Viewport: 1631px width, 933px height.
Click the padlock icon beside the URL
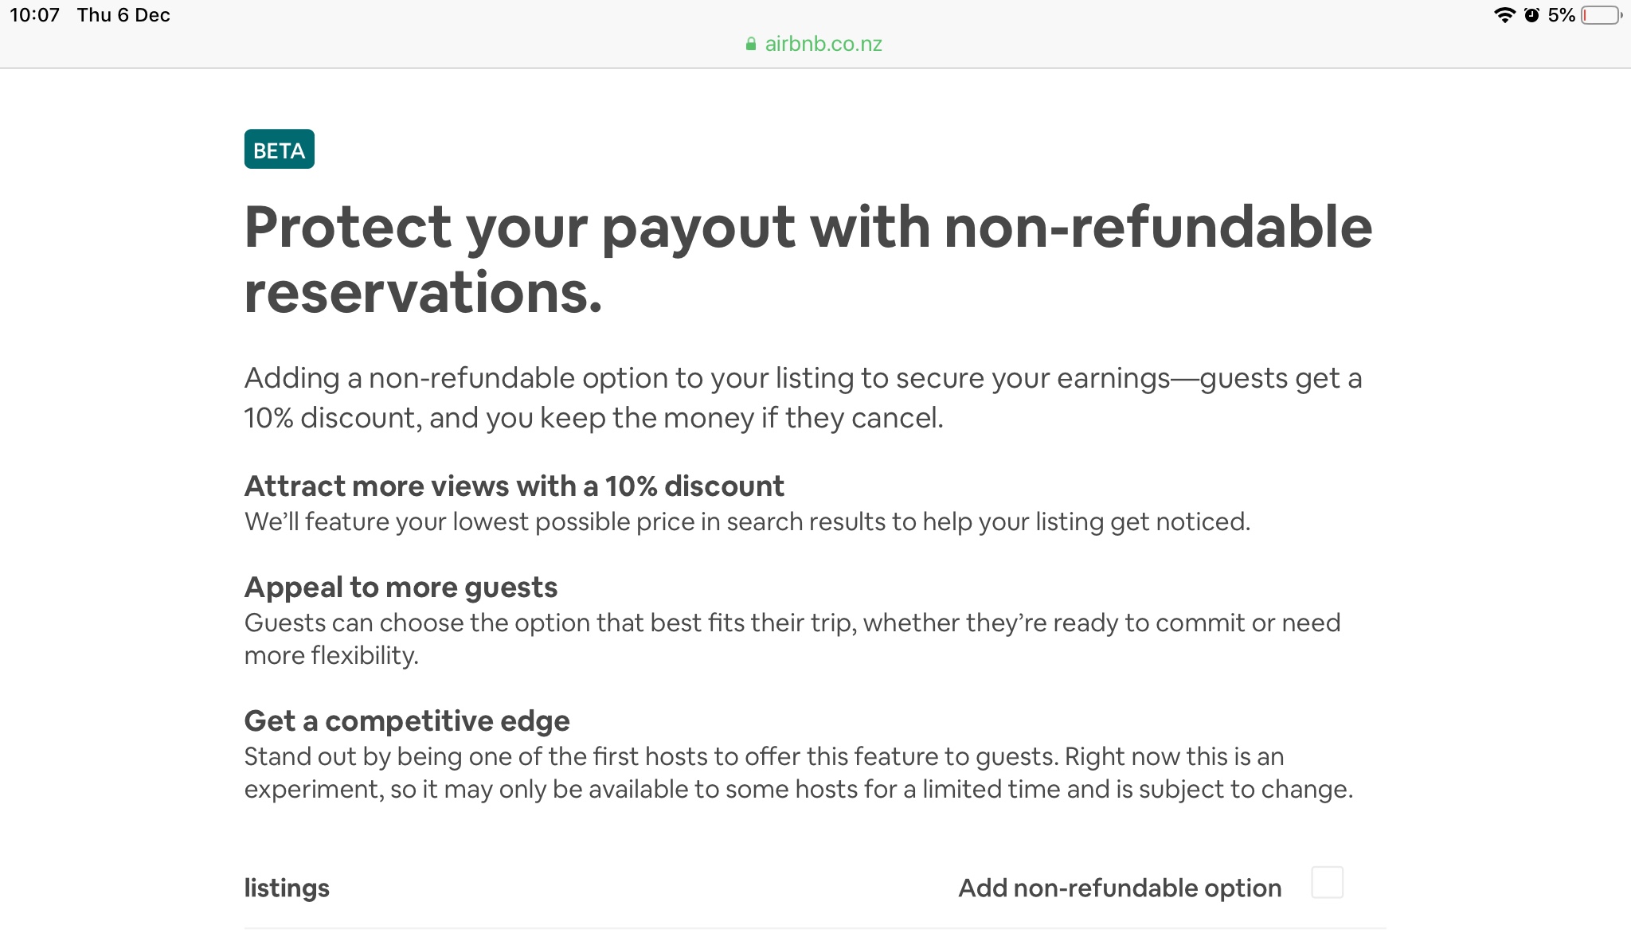tap(749, 43)
